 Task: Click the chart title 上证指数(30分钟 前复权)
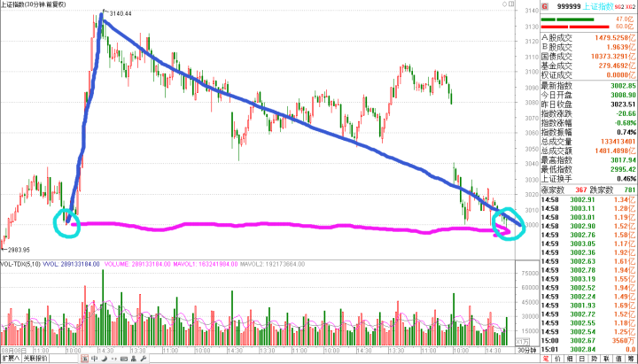click(x=37, y=5)
